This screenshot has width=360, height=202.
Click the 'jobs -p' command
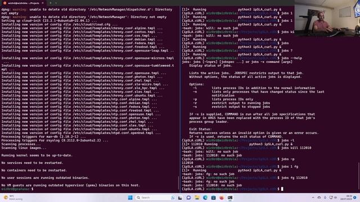[x=287, y=159]
